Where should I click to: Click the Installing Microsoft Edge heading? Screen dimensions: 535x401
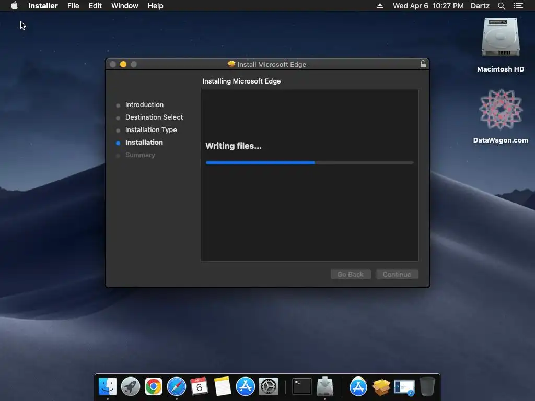click(x=241, y=81)
